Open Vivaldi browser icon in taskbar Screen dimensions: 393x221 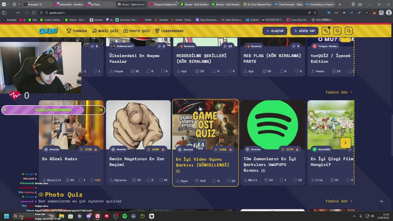pyautogui.click(x=98, y=216)
